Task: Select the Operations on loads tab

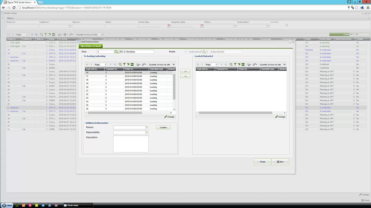Action: (x=91, y=46)
